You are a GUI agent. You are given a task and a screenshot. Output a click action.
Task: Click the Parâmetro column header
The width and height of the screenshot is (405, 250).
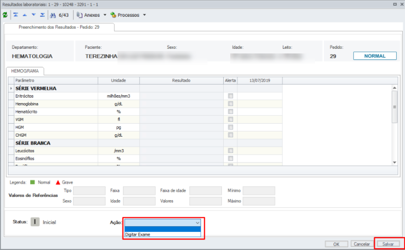coord(56,80)
